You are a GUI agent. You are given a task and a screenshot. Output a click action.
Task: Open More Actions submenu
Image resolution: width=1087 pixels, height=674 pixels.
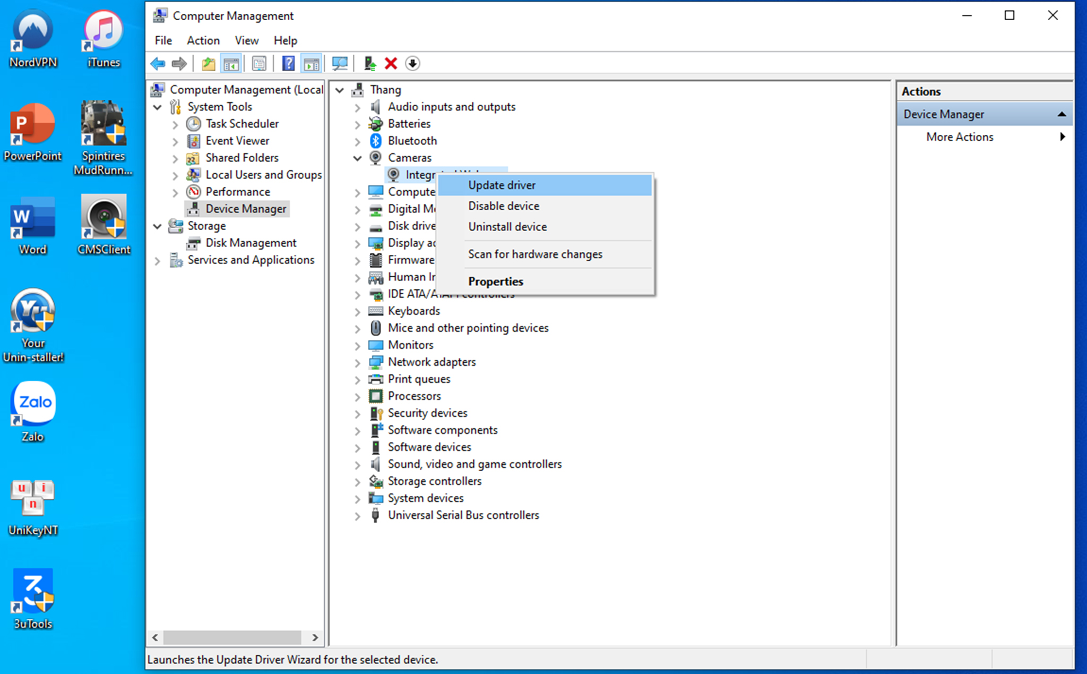[960, 137]
